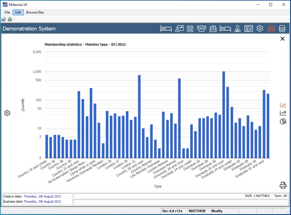Click the first folder toolbar icon
291x215 pixels.
point(4,19)
